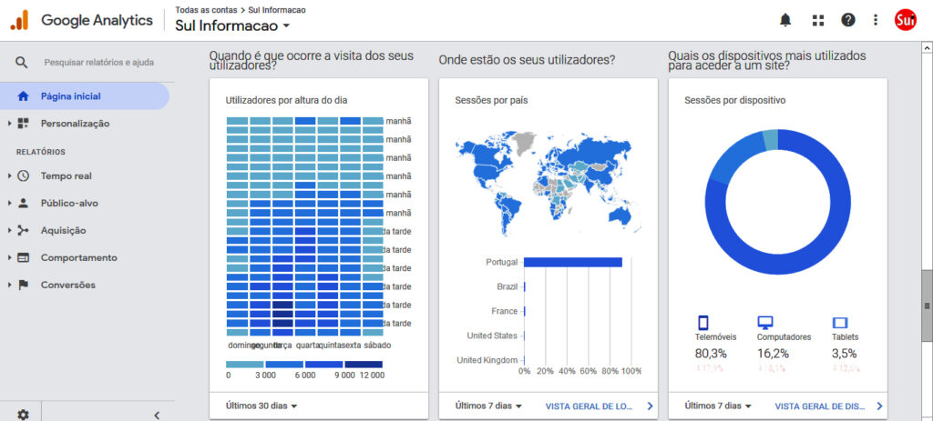Click the Brazil country label
Image resolution: width=933 pixels, height=421 pixels.
pyautogui.click(x=507, y=286)
